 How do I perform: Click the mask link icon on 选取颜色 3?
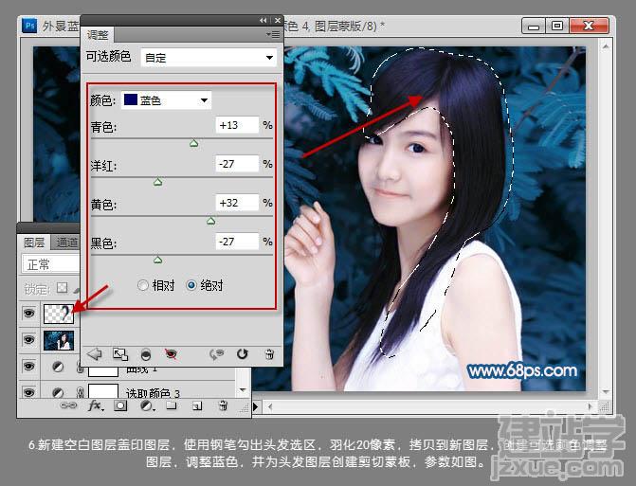[x=80, y=392]
